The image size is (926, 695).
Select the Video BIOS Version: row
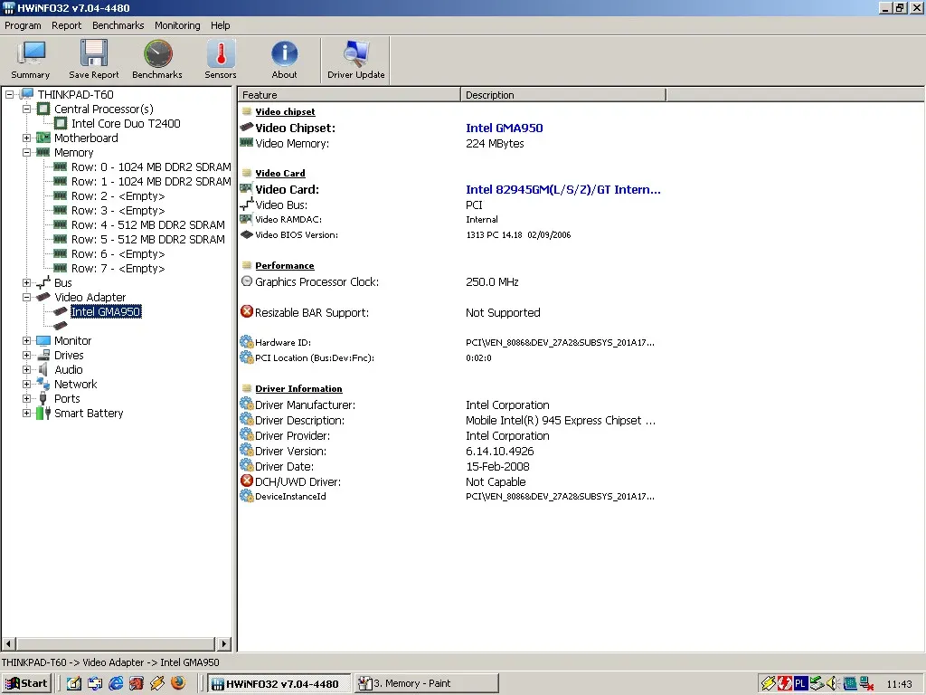point(452,234)
